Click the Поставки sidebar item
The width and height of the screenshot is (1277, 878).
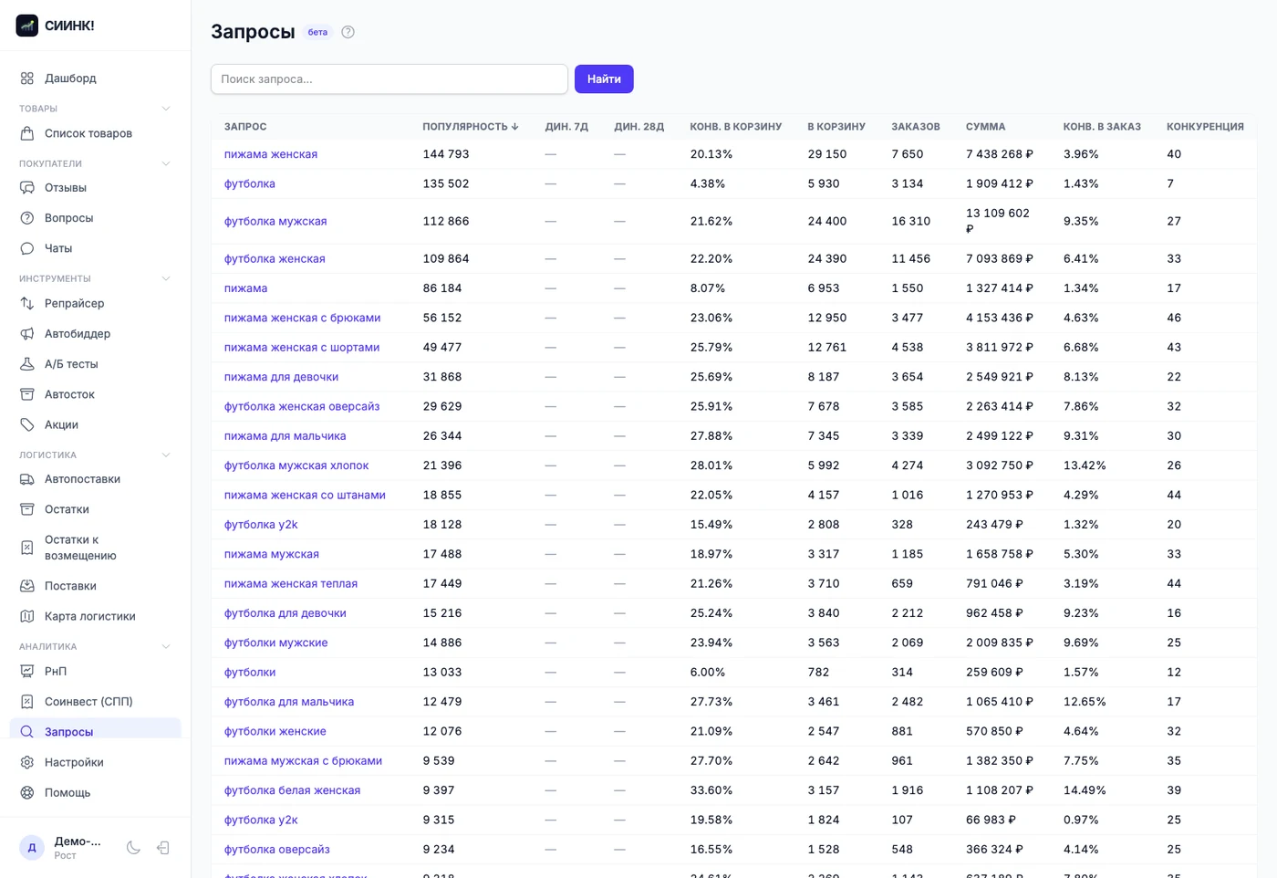(95, 586)
